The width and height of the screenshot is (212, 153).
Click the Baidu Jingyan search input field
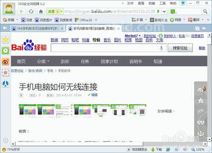click(x=105, y=48)
